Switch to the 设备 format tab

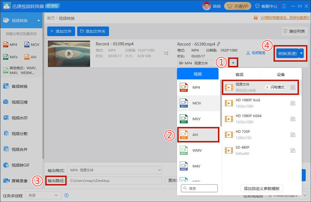click(x=281, y=75)
